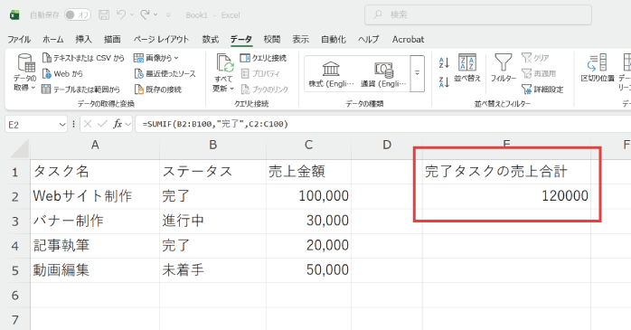Switch to the ホーム (Home) tab
The height and width of the screenshot is (330, 631).
[53, 40]
